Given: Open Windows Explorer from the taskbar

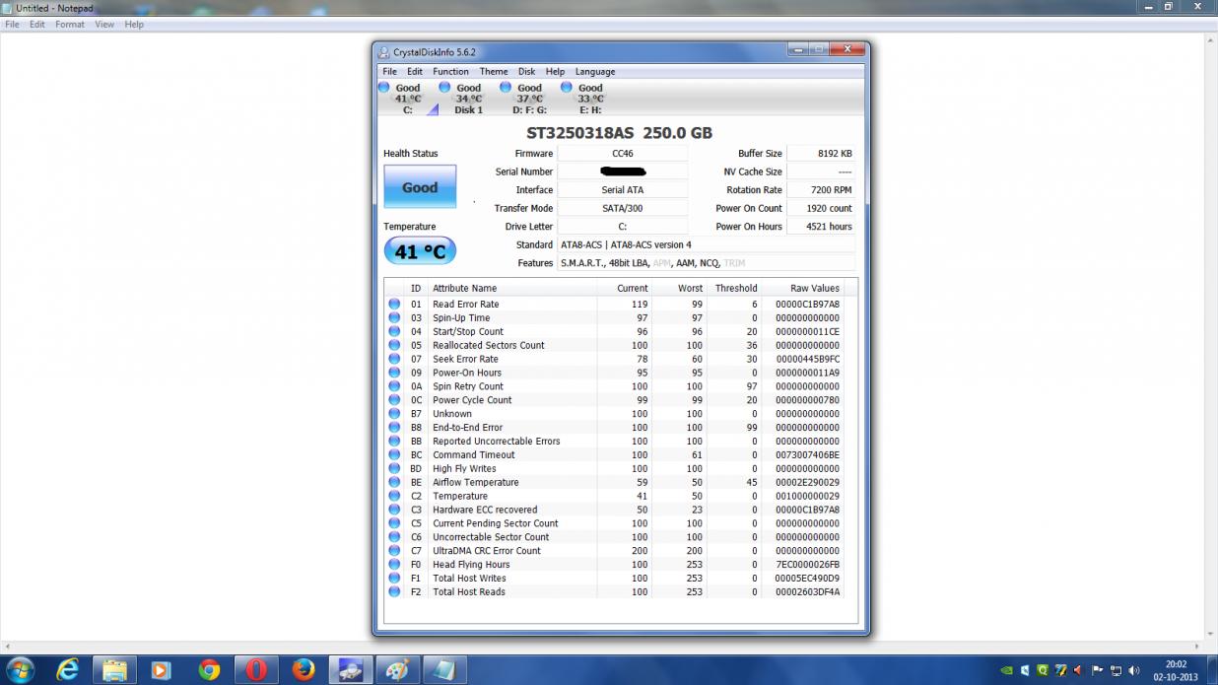Looking at the screenshot, I should pyautogui.click(x=115, y=670).
